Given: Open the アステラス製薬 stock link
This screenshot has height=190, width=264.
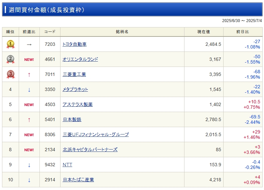Looking at the screenshot, I should click(78, 104).
